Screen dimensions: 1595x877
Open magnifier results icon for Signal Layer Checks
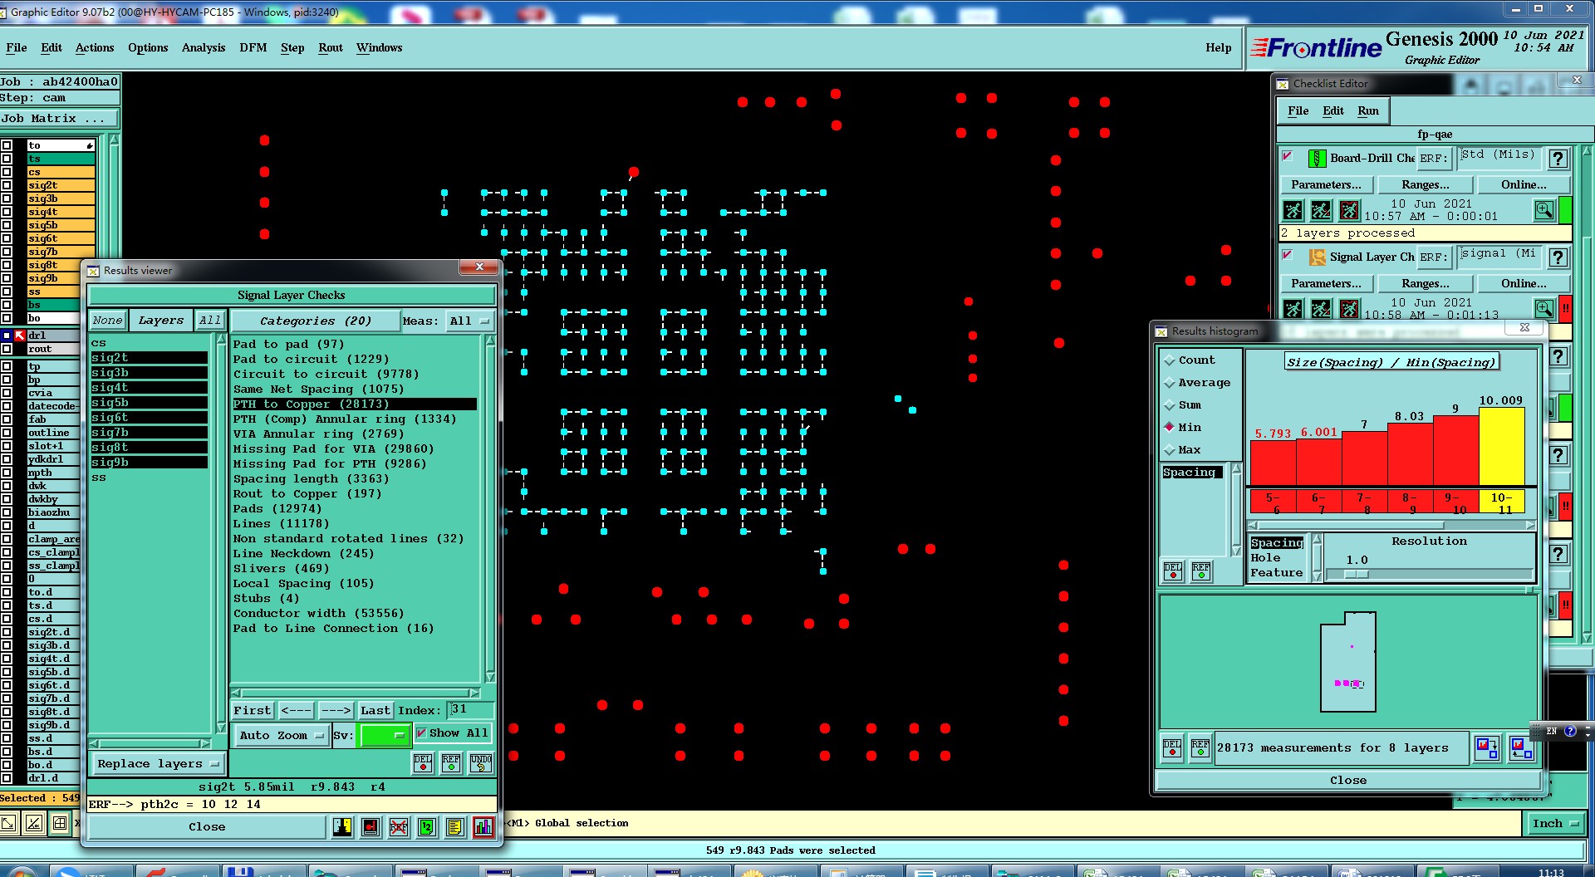[1544, 309]
